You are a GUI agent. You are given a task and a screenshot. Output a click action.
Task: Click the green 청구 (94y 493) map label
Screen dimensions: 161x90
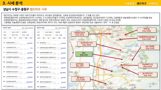[84, 54]
